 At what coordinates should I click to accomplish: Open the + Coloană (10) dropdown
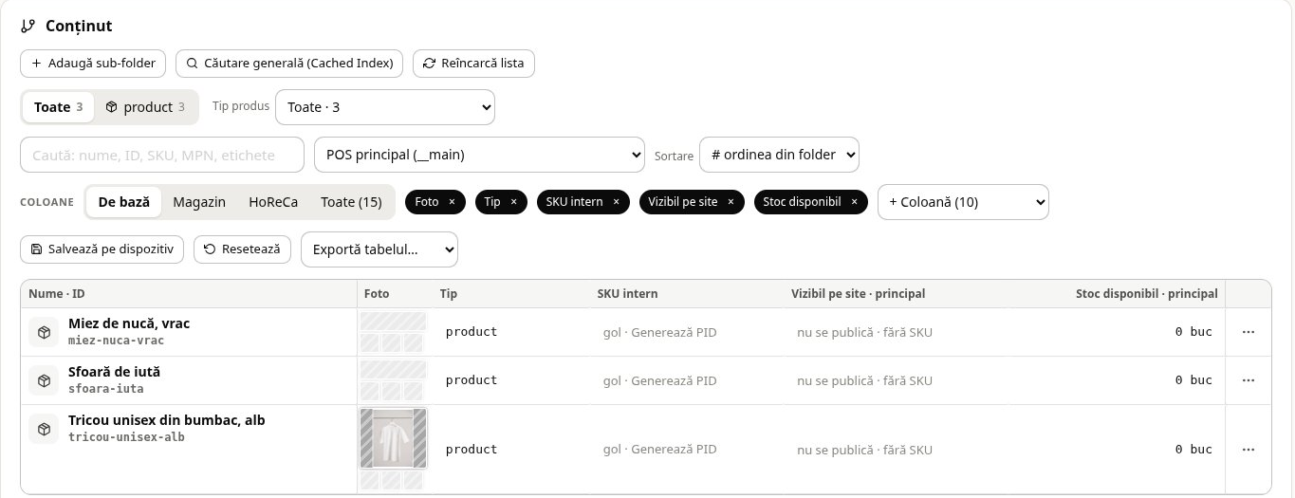(x=963, y=202)
